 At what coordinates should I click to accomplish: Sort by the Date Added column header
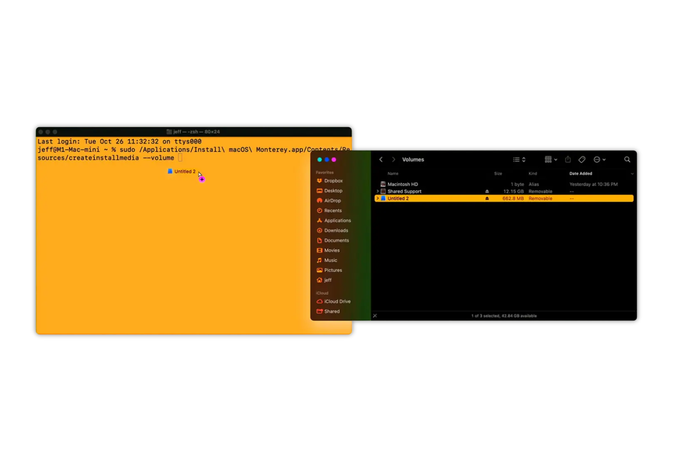581,174
